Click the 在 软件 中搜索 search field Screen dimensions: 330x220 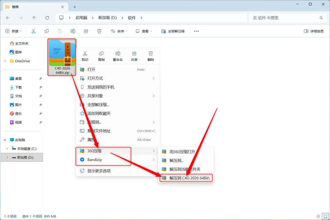coord(287,18)
